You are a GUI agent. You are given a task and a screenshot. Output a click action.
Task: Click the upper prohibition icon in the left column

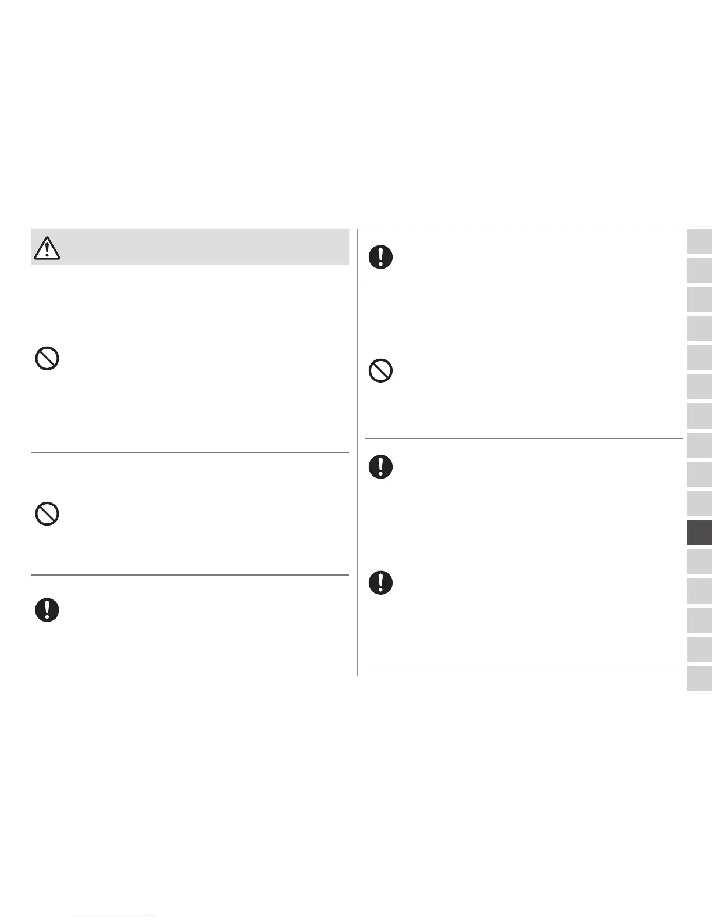tap(47, 359)
